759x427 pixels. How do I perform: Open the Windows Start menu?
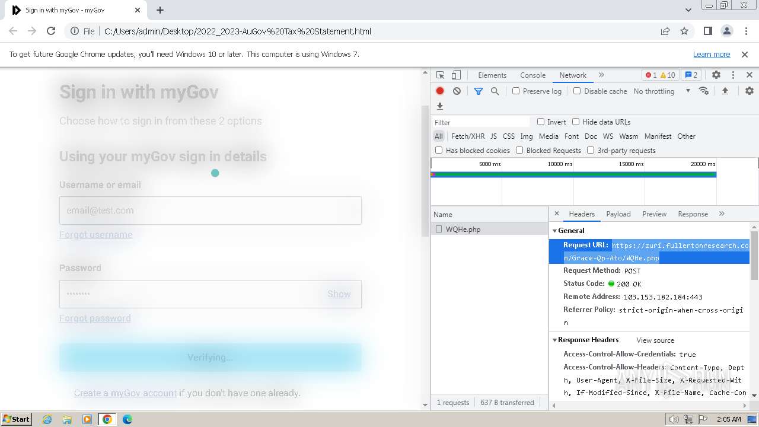point(16,419)
